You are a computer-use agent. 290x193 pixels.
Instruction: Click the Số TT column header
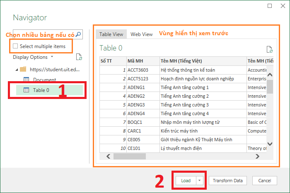click(113, 61)
